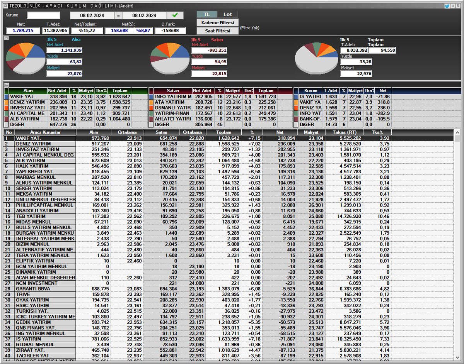Select GARANTI BBVA row
464x364 pixels.
tap(229, 289)
